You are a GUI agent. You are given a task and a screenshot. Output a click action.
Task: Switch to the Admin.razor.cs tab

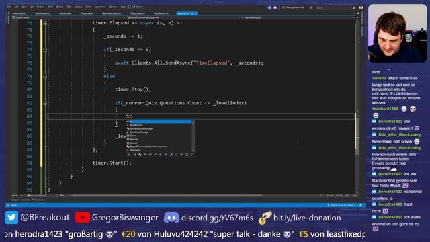[x=42, y=13]
